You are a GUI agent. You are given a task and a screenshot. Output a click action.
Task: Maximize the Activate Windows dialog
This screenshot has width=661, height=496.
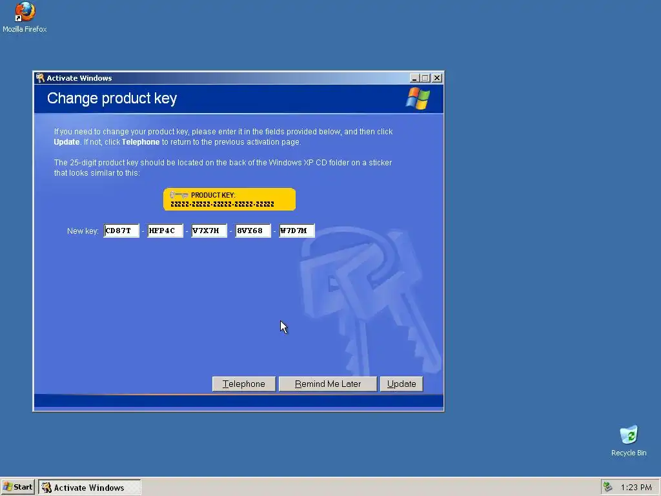click(425, 78)
